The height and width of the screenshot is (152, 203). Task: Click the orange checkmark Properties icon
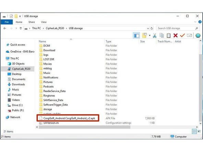[x=182, y=35]
